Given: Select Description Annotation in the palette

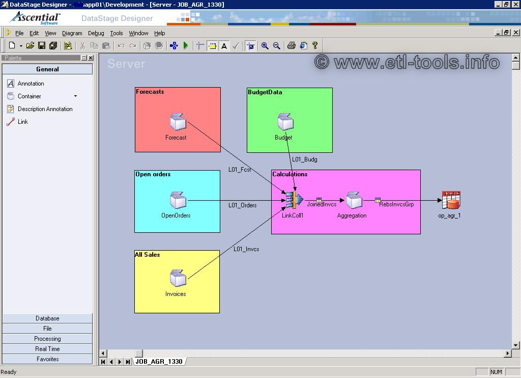Looking at the screenshot, I should pyautogui.click(x=40, y=109).
